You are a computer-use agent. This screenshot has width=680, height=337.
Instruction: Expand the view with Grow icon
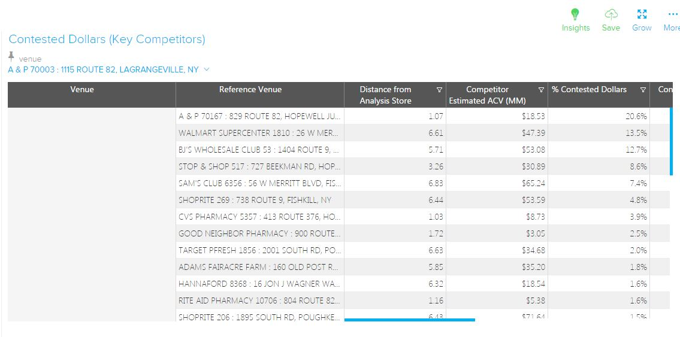click(x=642, y=14)
